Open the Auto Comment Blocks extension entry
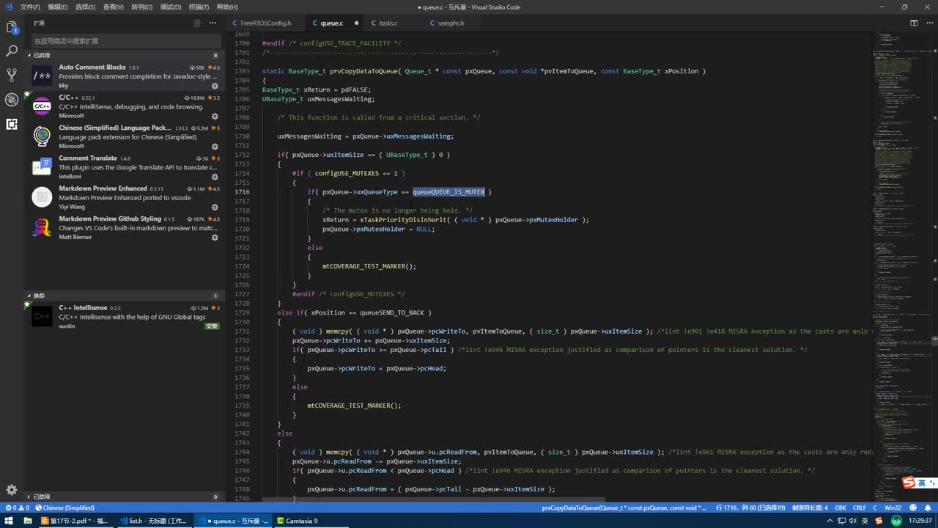The width and height of the screenshot is (938, 528). pos(125,76)
